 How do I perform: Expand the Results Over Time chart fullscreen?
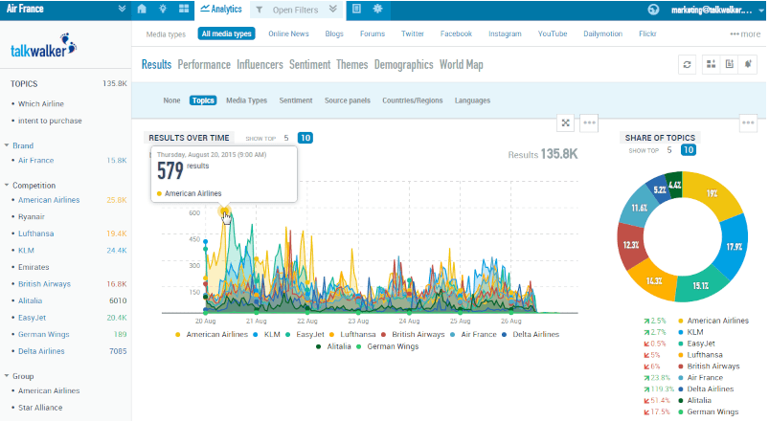[x=566, y=122]
